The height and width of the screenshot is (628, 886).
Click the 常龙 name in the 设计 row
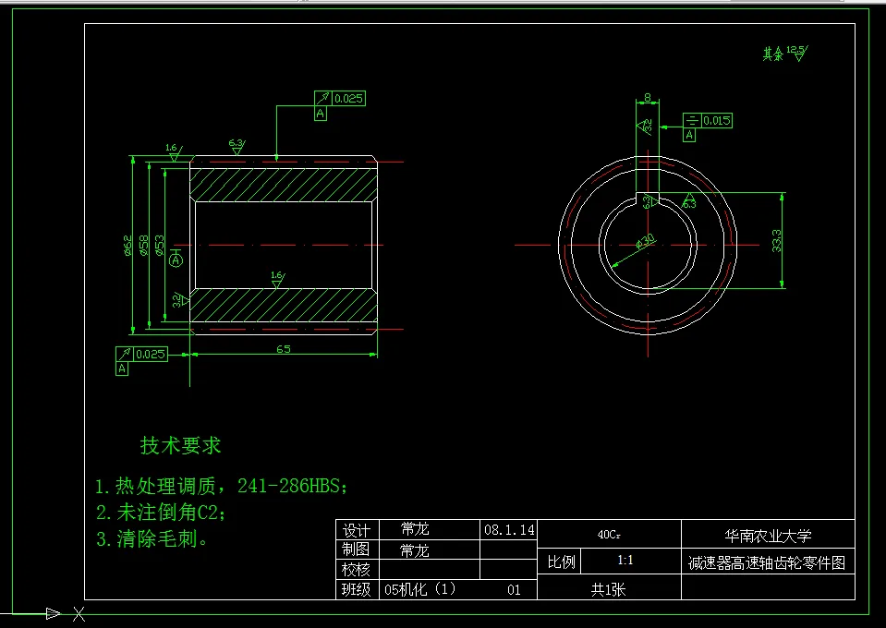(416, 529)
